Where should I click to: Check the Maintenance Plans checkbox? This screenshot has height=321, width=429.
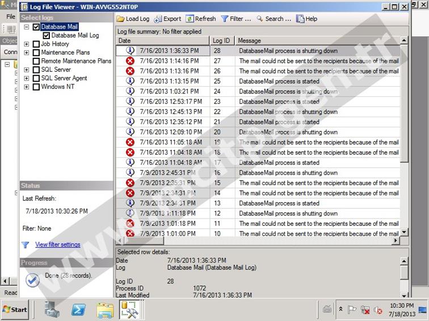[36, 53]
